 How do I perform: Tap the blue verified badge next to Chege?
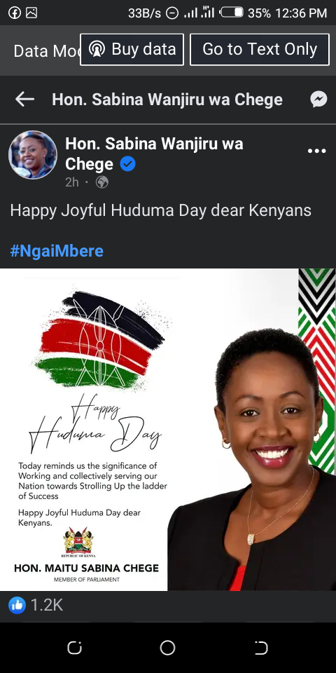tap(127, 164)
